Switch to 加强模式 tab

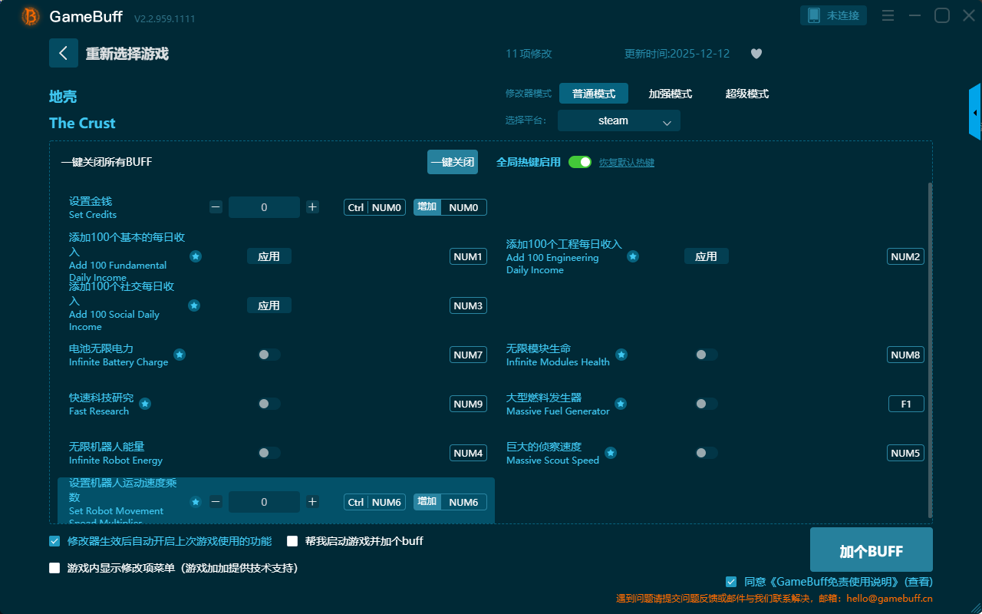point(670,94)
